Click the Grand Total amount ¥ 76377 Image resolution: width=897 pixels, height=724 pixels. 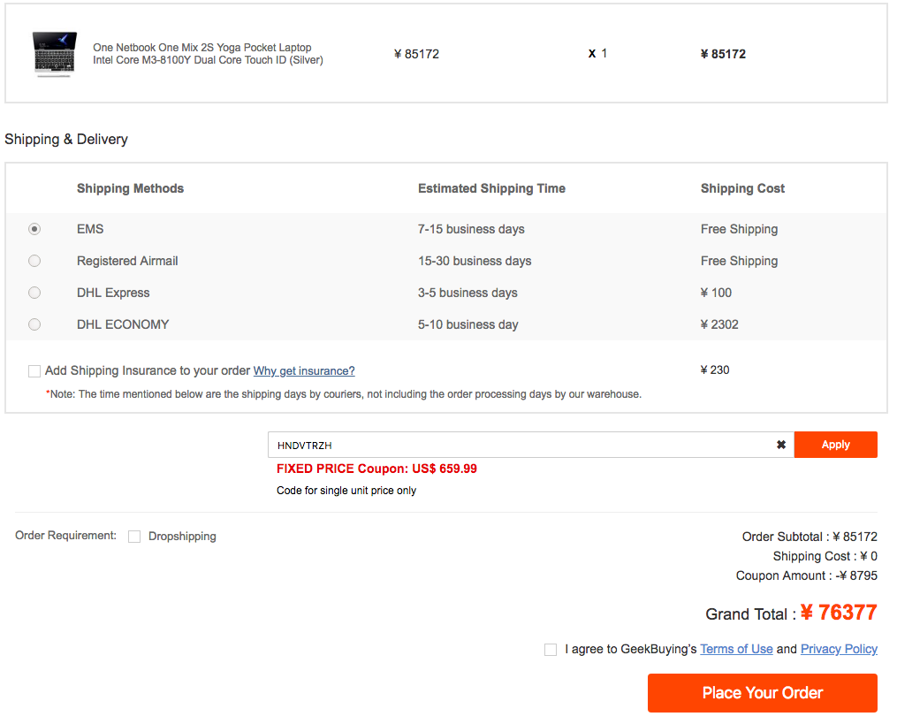(838, 613)
